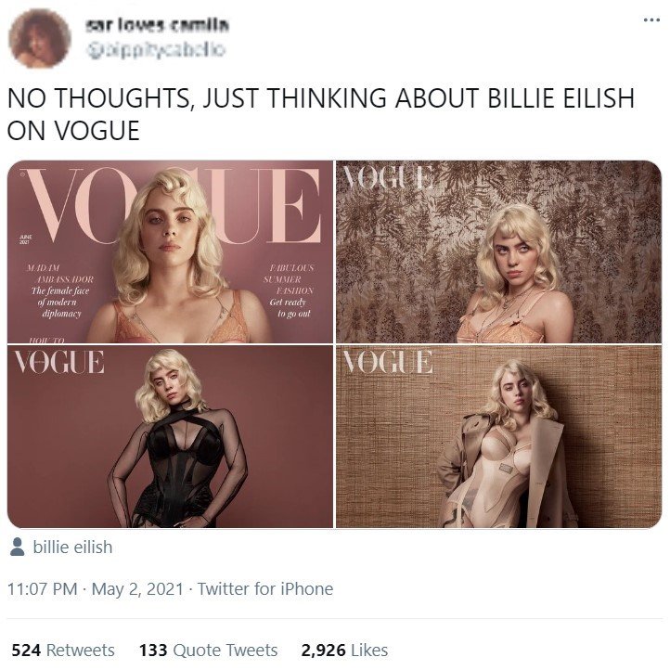
Task: Click the Twitter for iPhone source link
Action: (264, 589)
